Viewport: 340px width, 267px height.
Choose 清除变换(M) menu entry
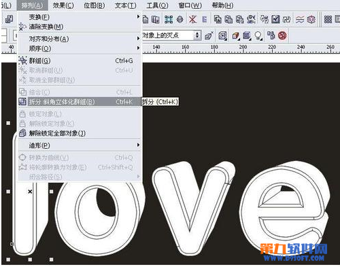pyautogui.click(x=80, y=26)
